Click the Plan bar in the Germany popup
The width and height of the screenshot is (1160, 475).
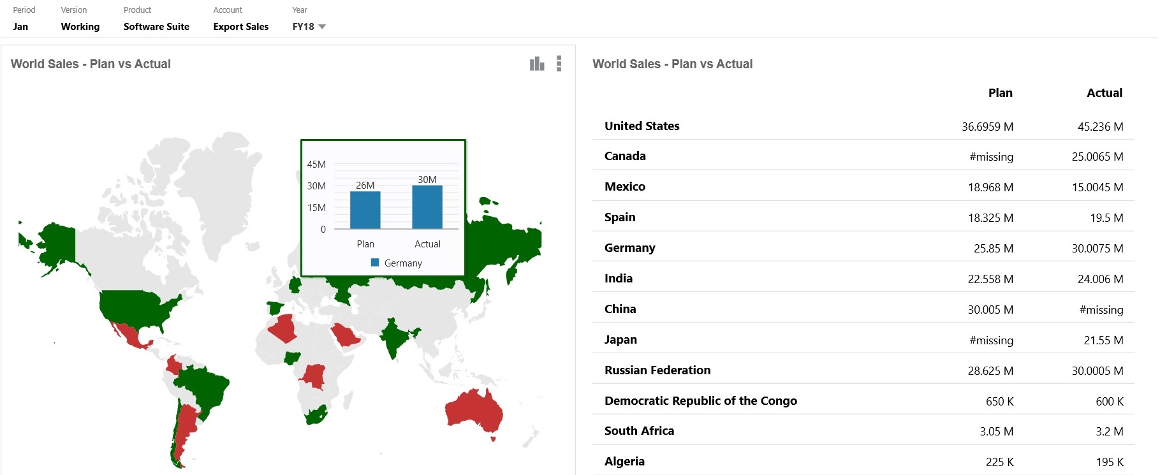coord(365,210)
